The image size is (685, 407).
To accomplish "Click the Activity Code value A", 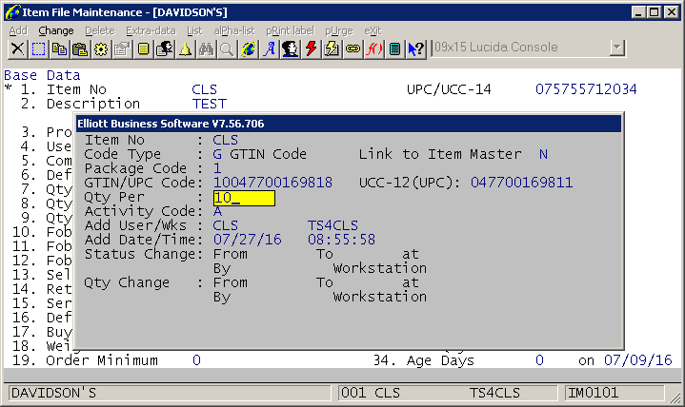I will click(x=217, y=211).
